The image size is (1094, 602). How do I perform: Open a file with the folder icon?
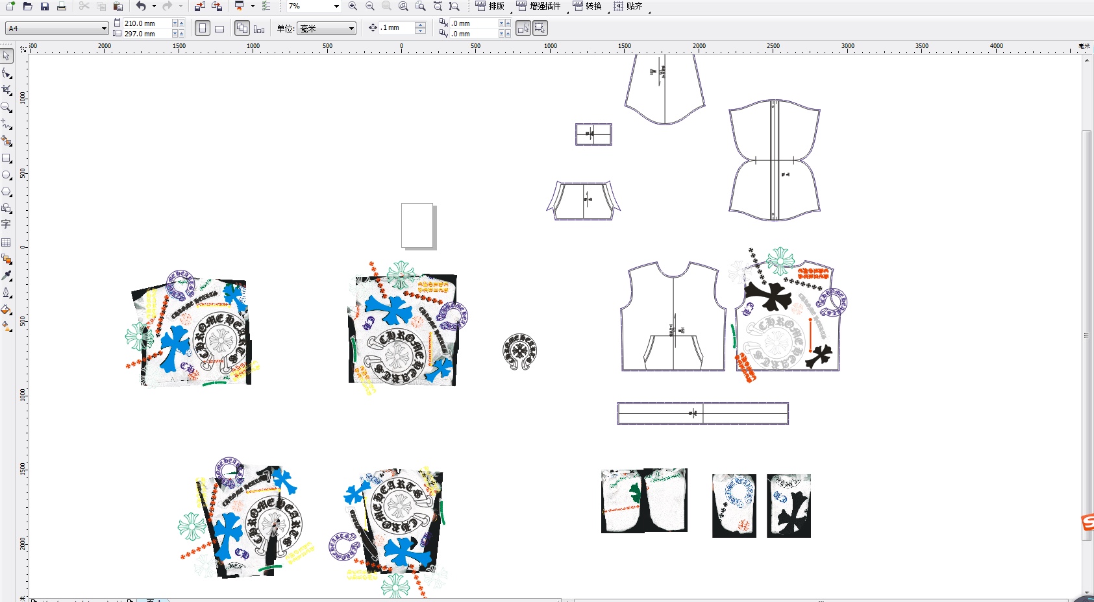27,6
